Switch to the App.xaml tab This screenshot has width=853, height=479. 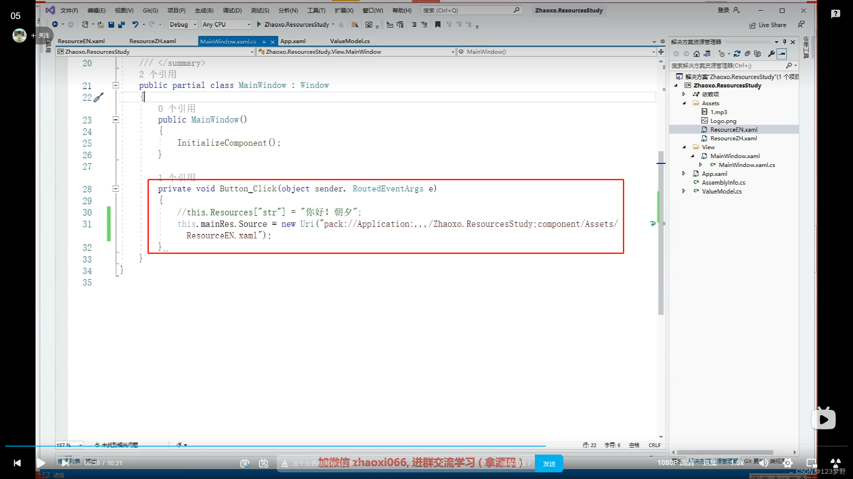293,41
